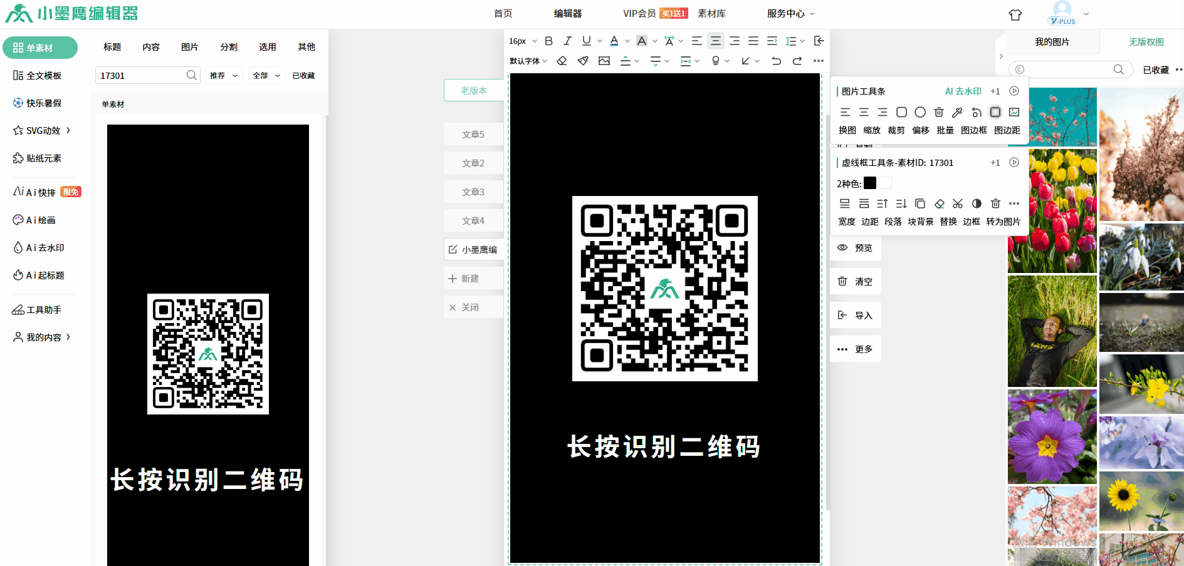Click the 换图 replace image label
Viewport: 1184px width, 566px height.
pos(847,130)
